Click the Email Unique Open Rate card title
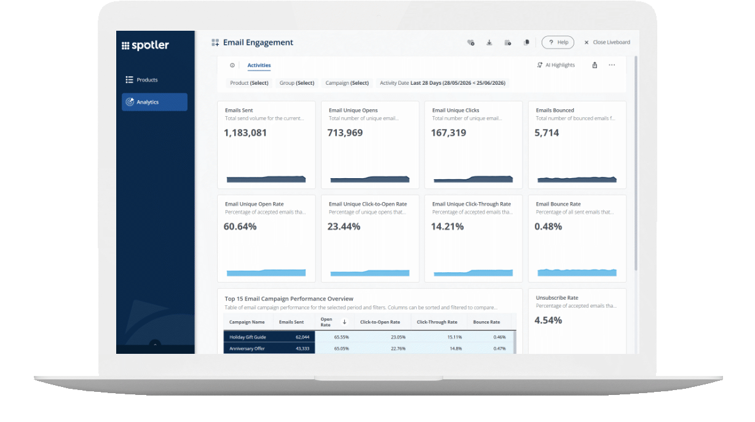The height and width of the screenshot is (422, 755). click(x=255, y=204)
